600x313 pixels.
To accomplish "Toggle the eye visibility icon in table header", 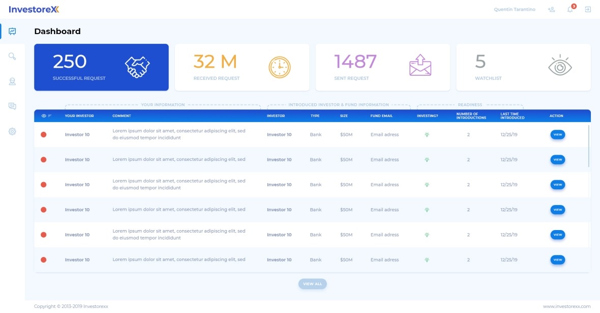I will click(44, 116).
